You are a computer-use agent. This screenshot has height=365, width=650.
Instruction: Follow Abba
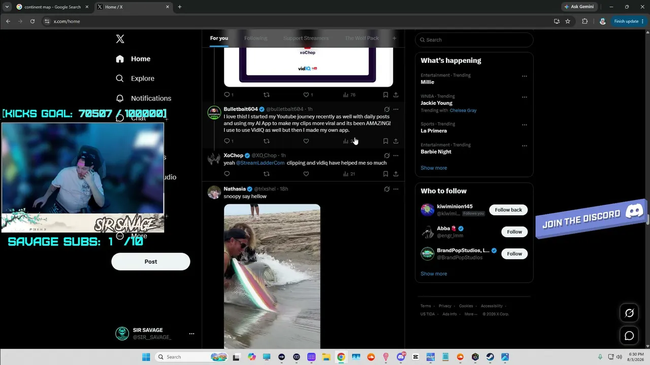[x=514, y=232]
